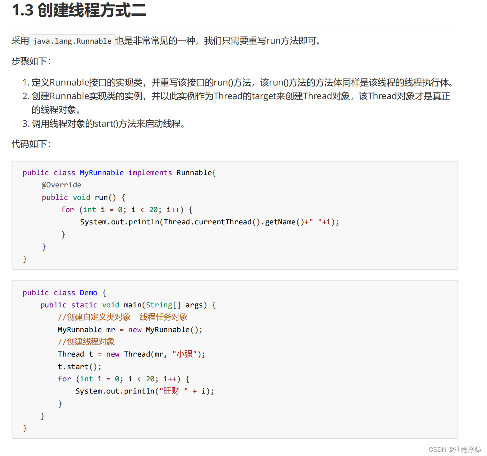Click the code line 'public class Demo {'
The width and height of the screenshot is (487, 456).
pos(64,293)
